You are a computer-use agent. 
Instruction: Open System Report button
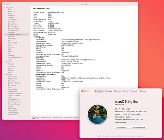click(x=122, y=127)
